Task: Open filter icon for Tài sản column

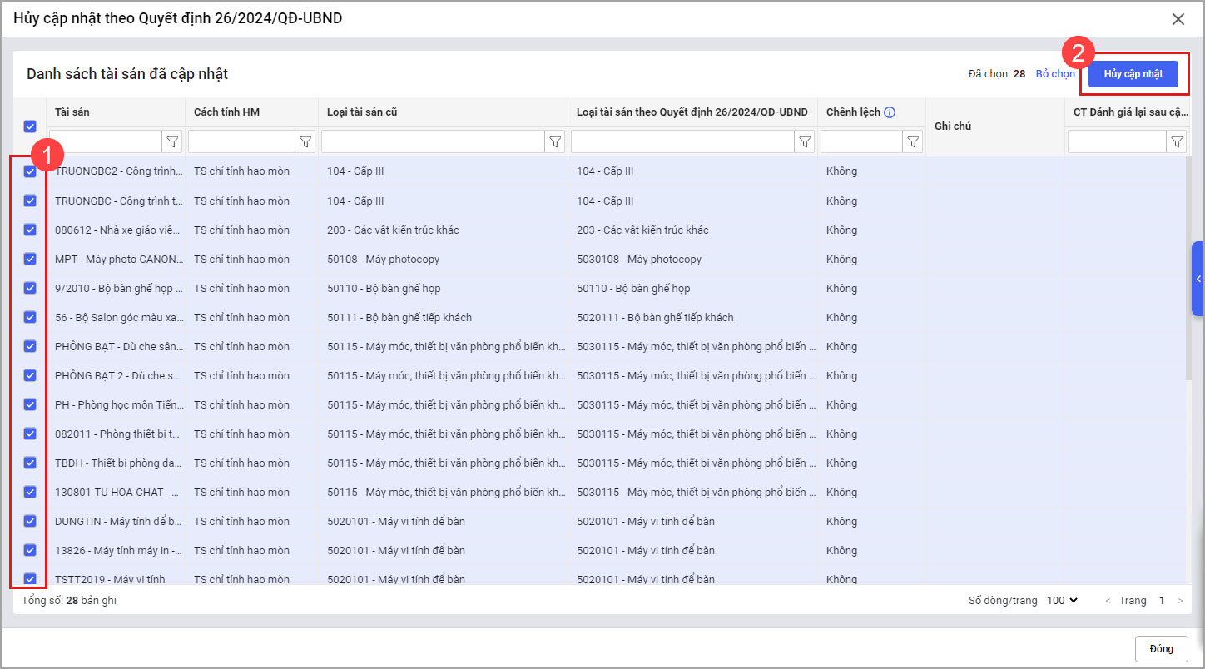Action: pos(172,141)
